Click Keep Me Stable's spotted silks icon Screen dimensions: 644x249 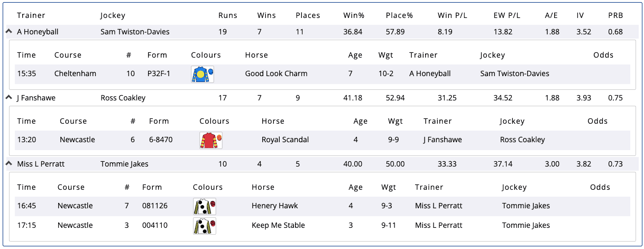click(205, 226)
